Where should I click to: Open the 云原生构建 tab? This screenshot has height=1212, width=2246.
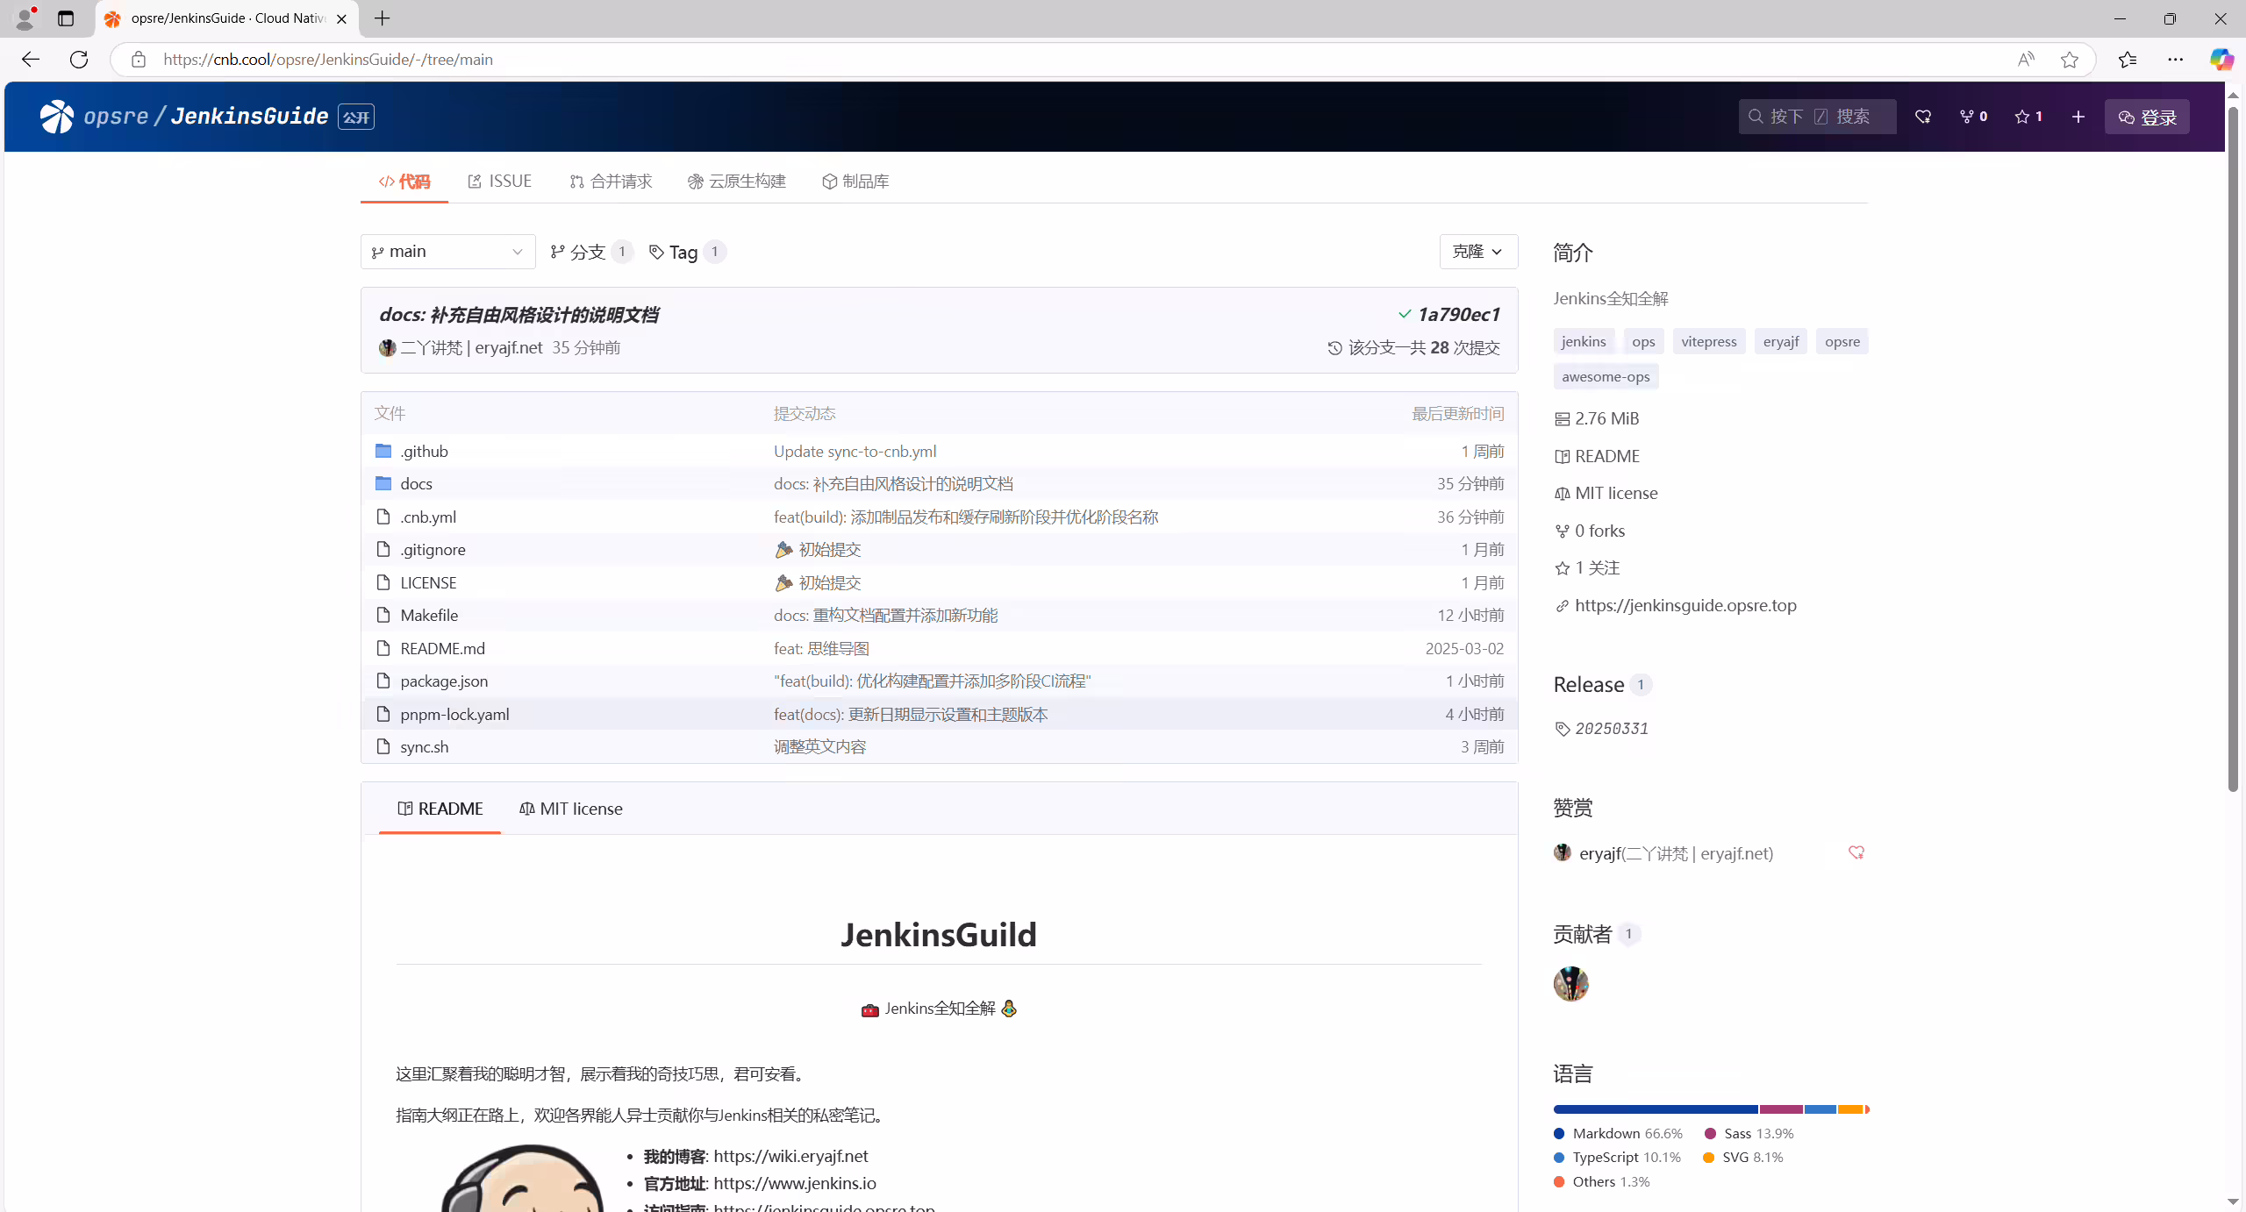coord(737,182)
